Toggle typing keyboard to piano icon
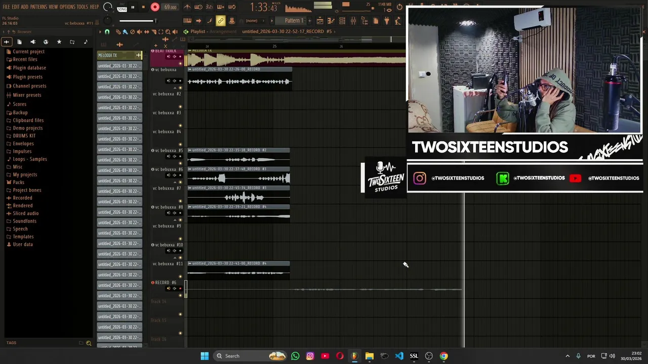 tap(187, 21)
